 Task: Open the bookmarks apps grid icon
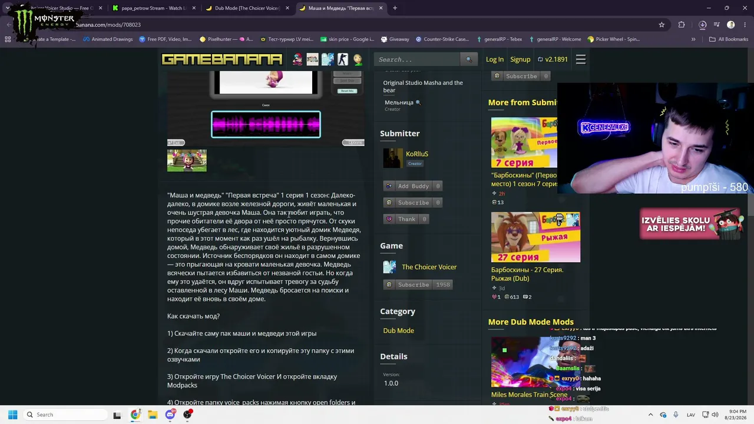tap(8, 39)
